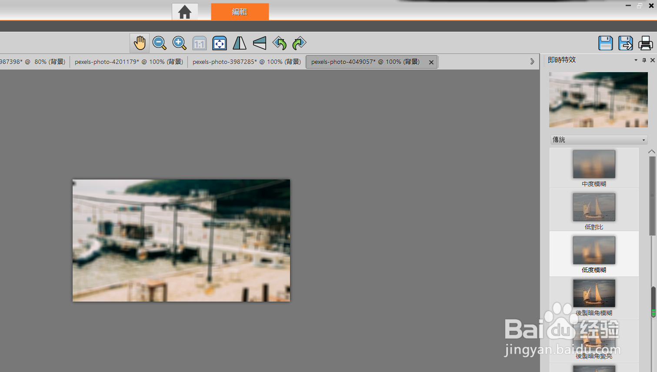Apply the 低度模糊 effect
The height and width of the screenshot is (372, 657).
(x=594, y=254)
